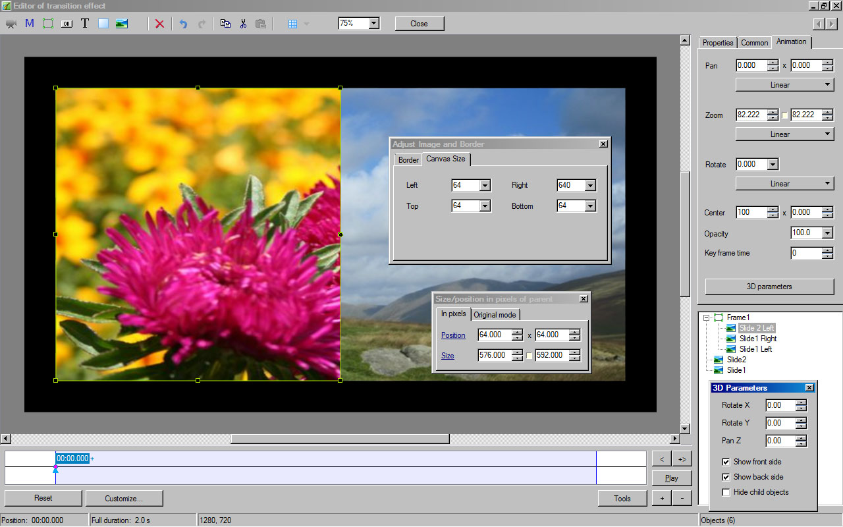Screen dimensions: 843x527
Task: Switch to the Border tab
Action: (x=408, y=160)
